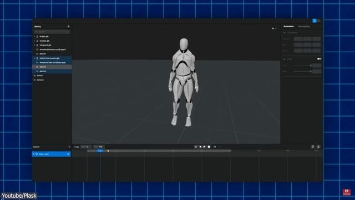
Task: Click the value field beside second Filter slider
Action: point(317,72)
